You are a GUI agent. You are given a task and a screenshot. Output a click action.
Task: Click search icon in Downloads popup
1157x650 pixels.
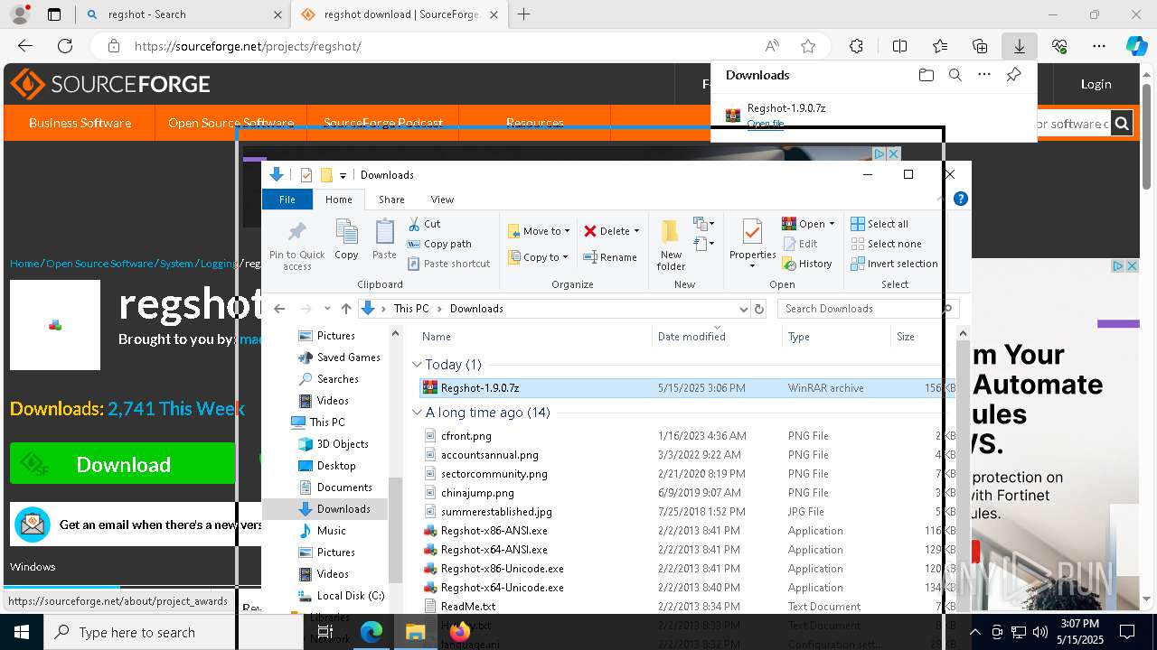(955, 75)
